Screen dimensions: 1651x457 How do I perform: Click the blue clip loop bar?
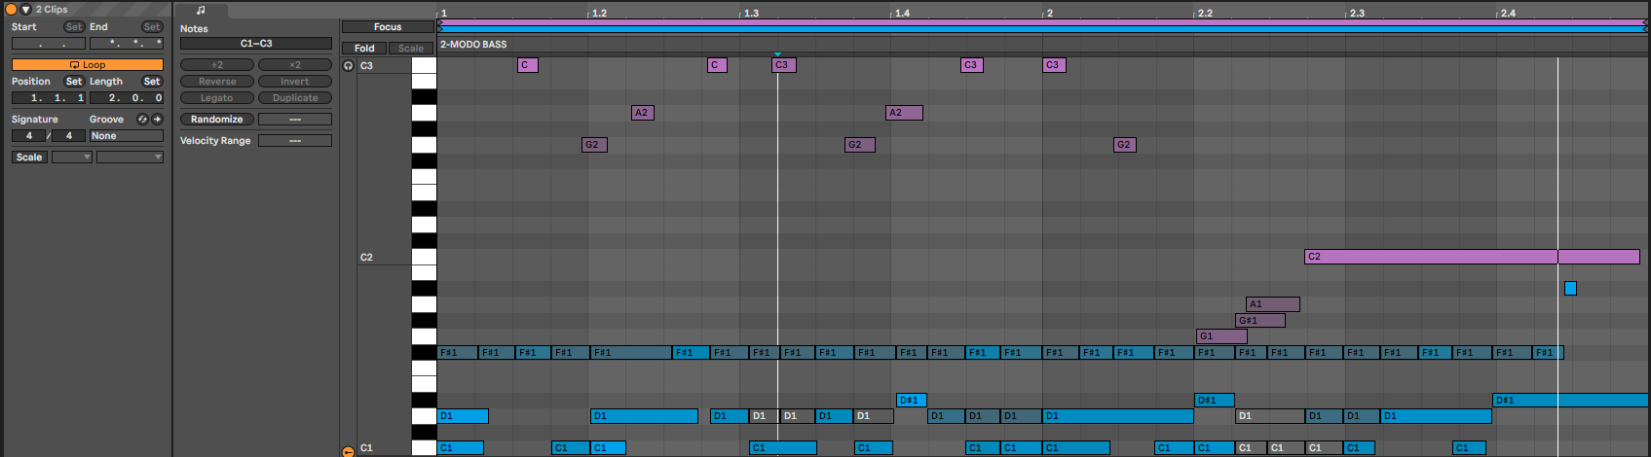[x=1042, y=29]
